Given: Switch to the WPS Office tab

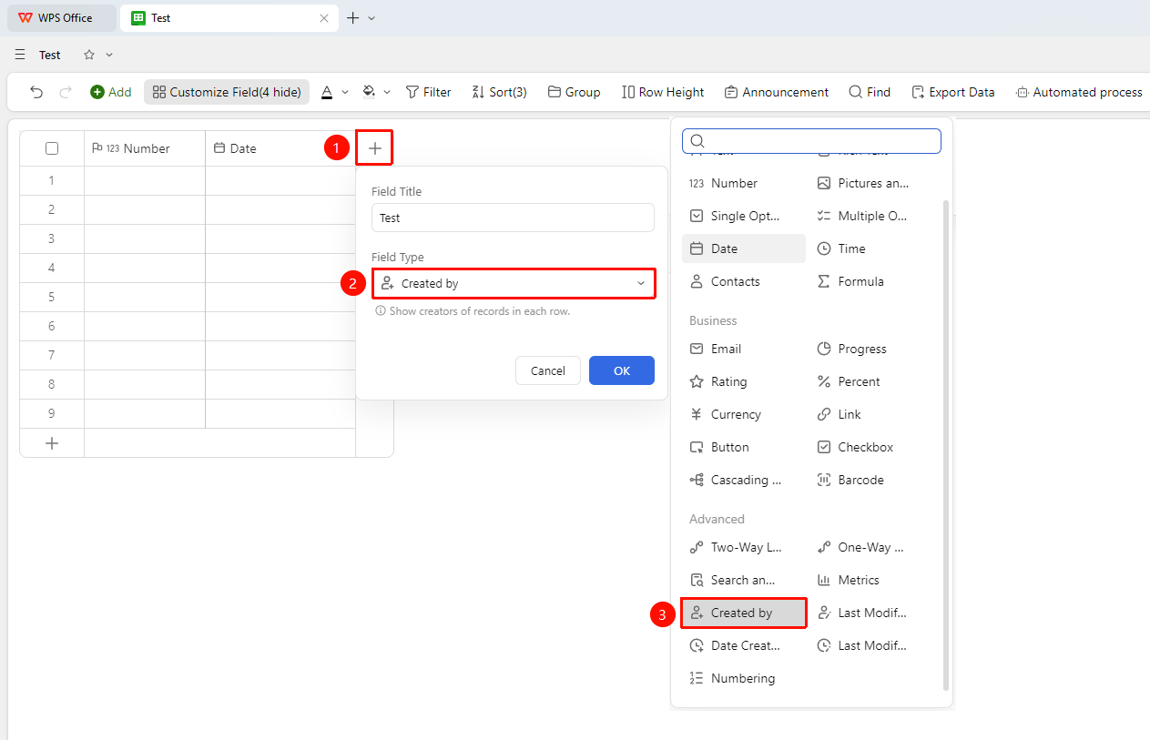Looking at the screenshot, I should (x=62, y=18).
